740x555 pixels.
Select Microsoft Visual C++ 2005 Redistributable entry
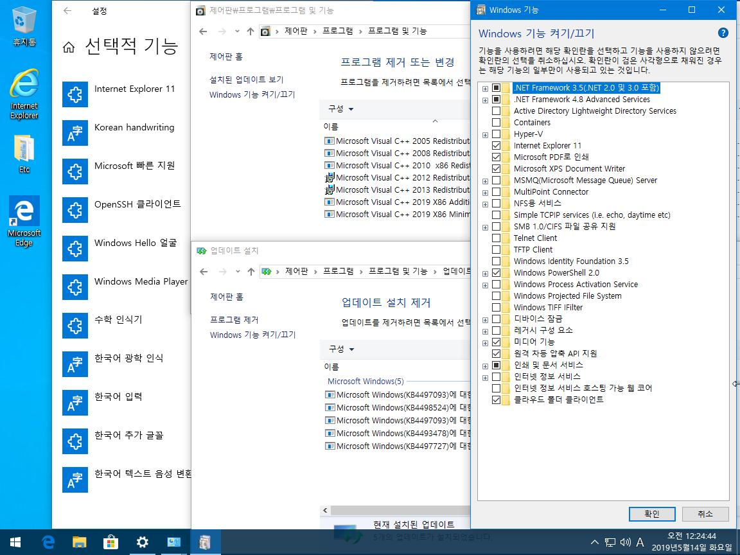point(397,141)
